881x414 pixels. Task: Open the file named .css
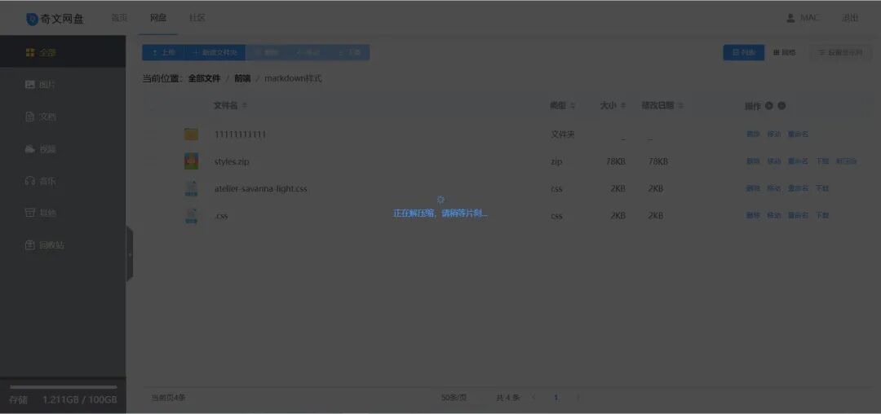click(x=221, y=215)
